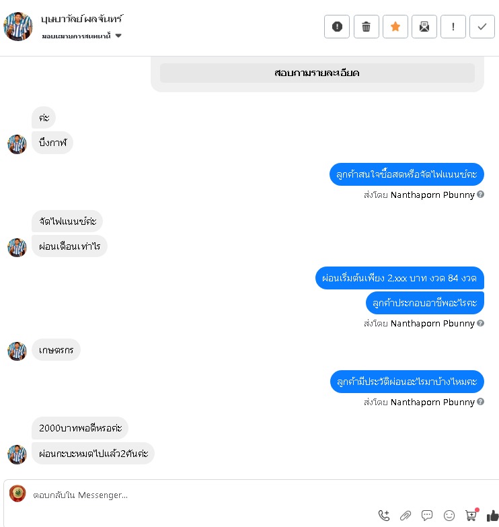Click help icon beside first Nanthaporn Pbunny
The height and width of the screenshot is (527, 499).
pyautogui.click(x=481, y=195)
